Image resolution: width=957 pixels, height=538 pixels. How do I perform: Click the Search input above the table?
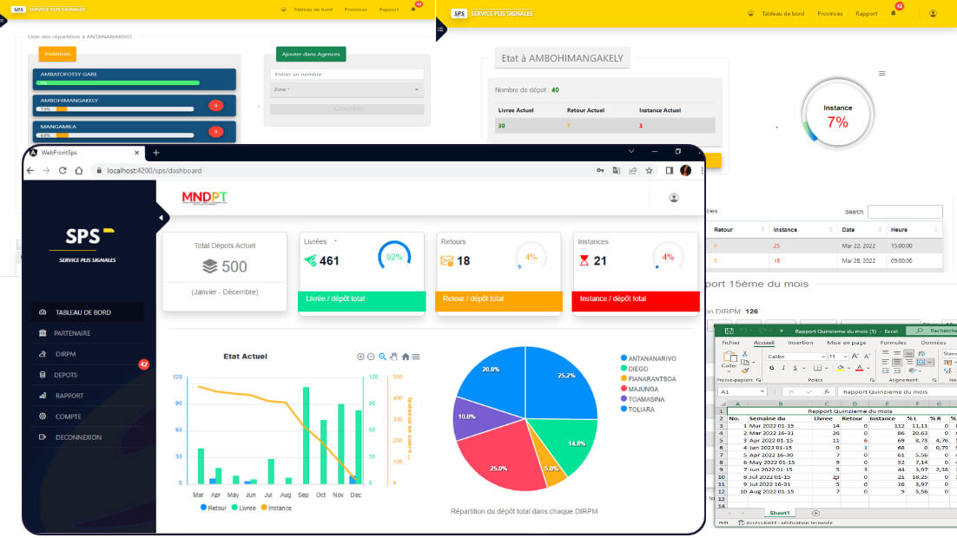click(x=904, y=212)
